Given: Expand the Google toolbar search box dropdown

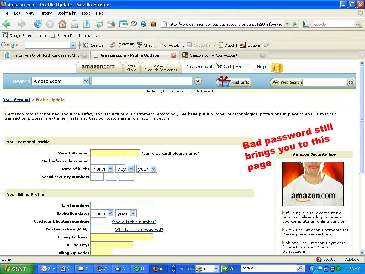Looking at the screenshot, I should tap(73, 45).
